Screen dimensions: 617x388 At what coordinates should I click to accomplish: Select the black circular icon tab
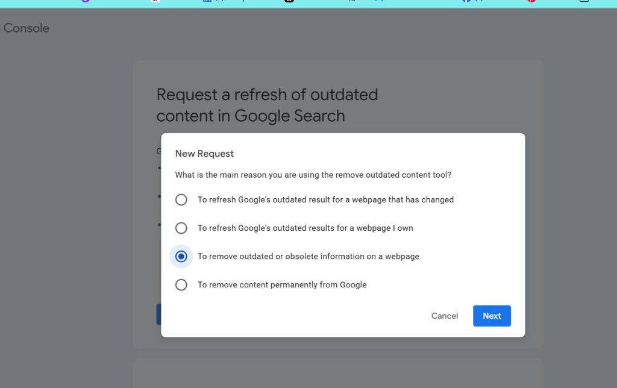(289, 1)
